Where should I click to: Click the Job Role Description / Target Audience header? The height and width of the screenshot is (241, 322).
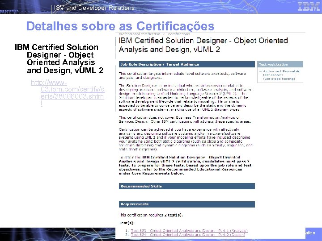pyautogui.click(x=186, y=64)
